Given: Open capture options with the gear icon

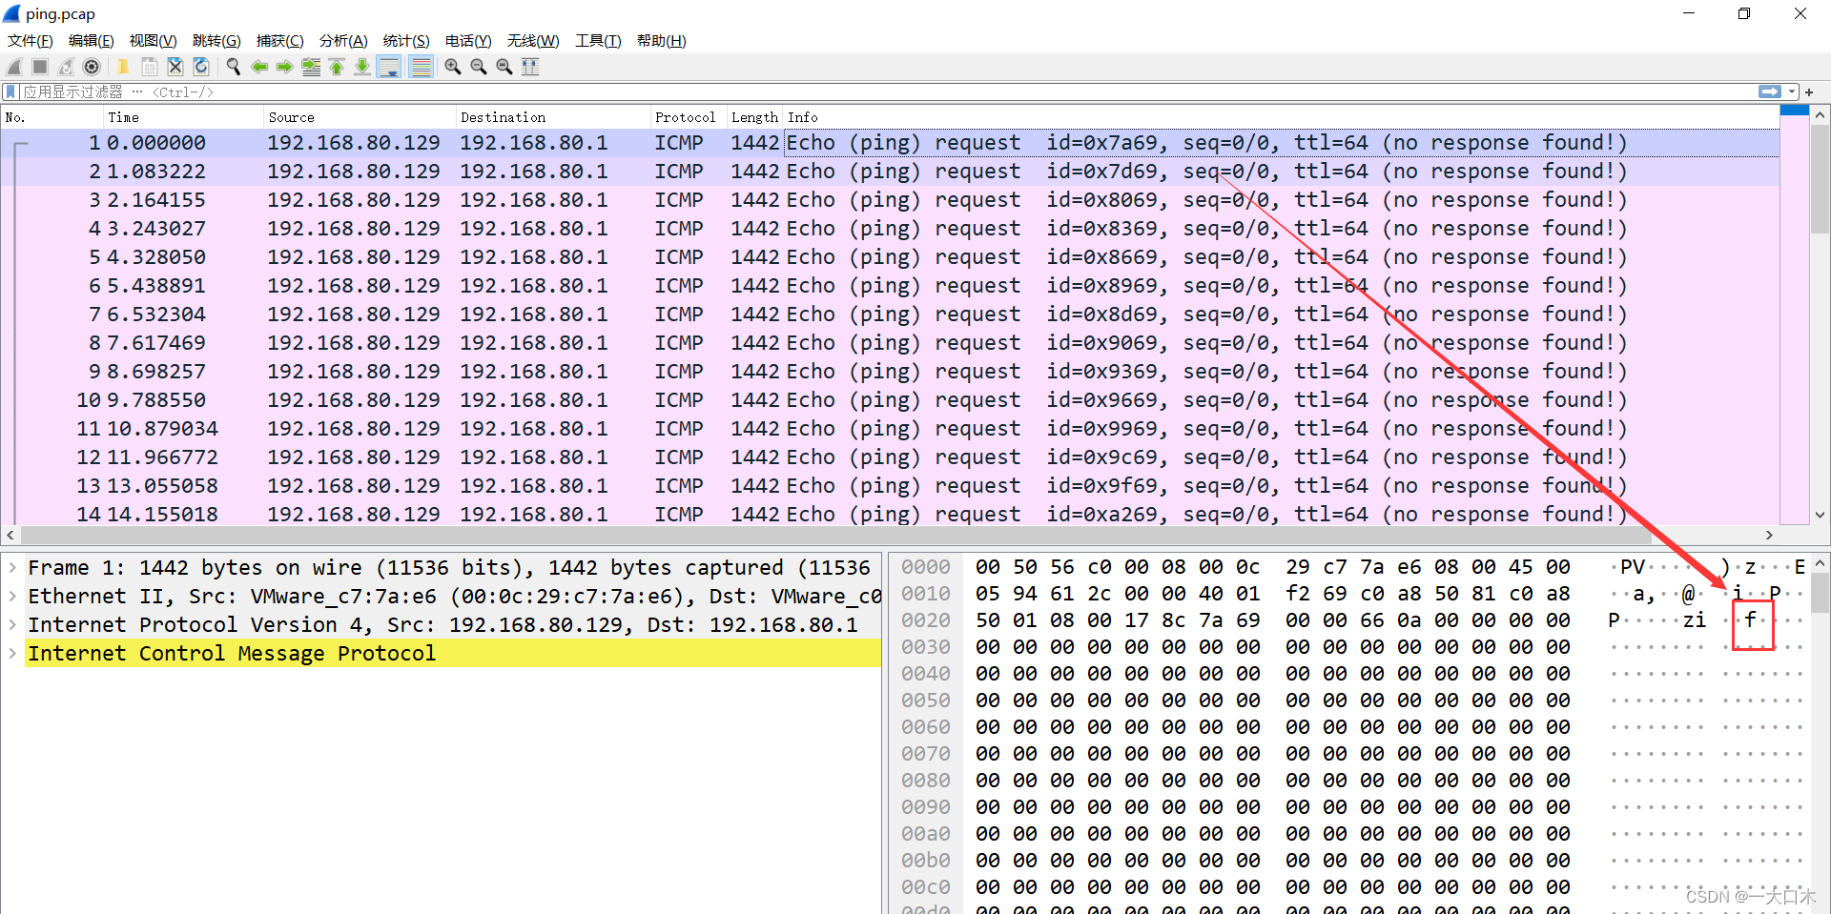Looking at the screenshot, I should tap(92, 66).
